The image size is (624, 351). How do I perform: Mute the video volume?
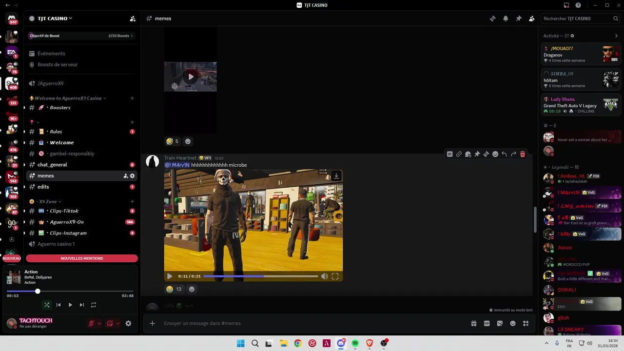click(x=324, y=276)
